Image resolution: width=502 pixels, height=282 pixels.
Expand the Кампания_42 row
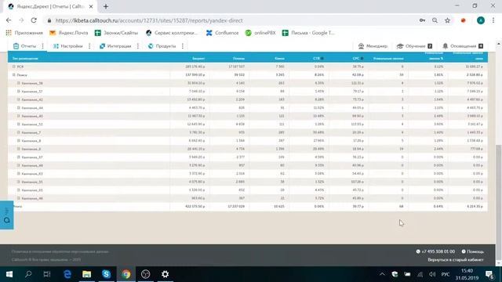(x=19, y=99)
